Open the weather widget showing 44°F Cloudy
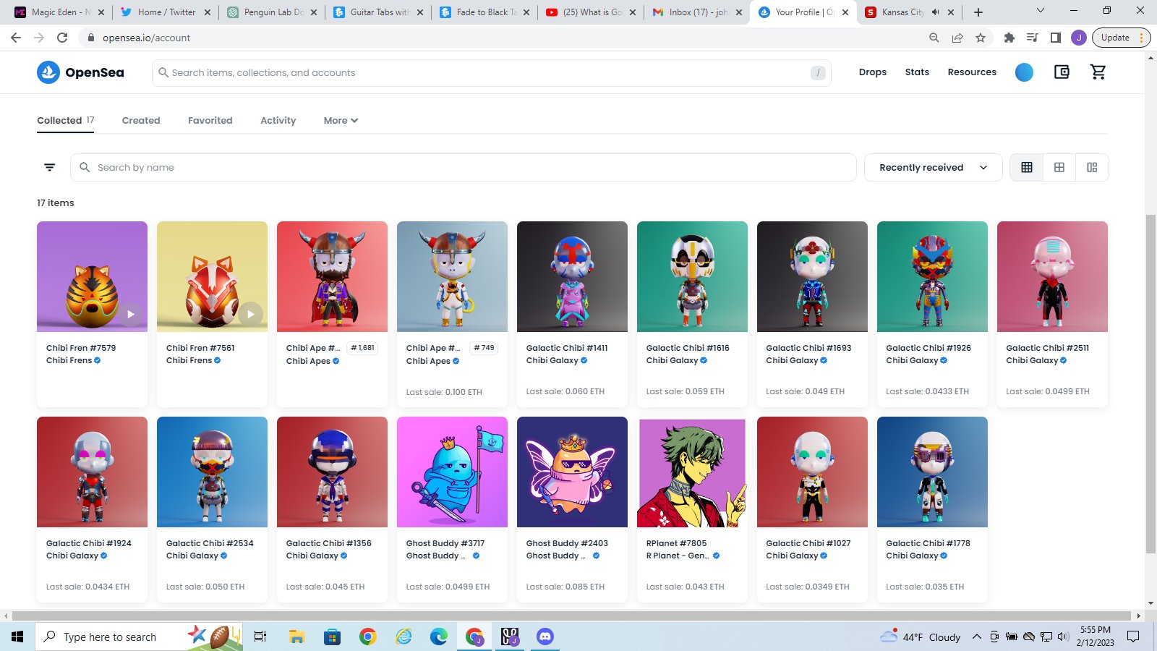Image resolution: width=1157 pixels, height=651 pixels. coord(921,637)
